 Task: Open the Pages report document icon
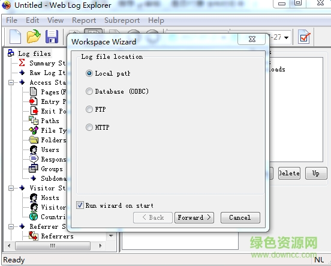tap(34, 92)
